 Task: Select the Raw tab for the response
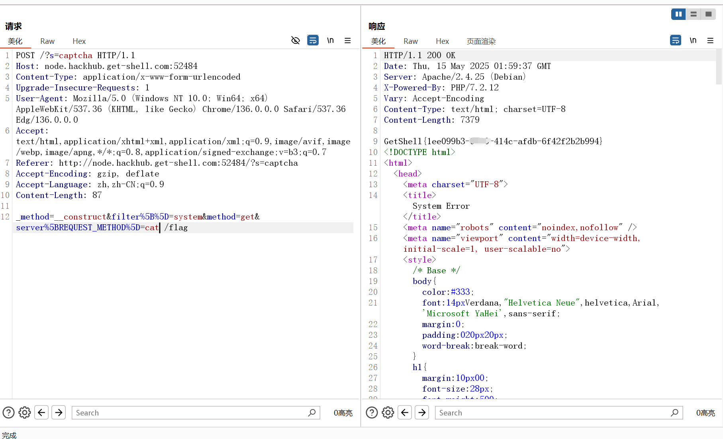coord(411,41)
